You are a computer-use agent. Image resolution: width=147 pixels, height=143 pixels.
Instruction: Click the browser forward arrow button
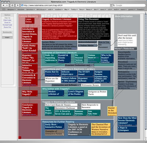(7, 5)
